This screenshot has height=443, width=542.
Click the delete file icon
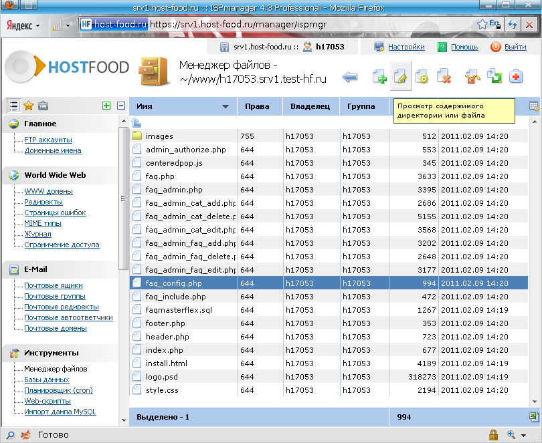click(443, 77)
